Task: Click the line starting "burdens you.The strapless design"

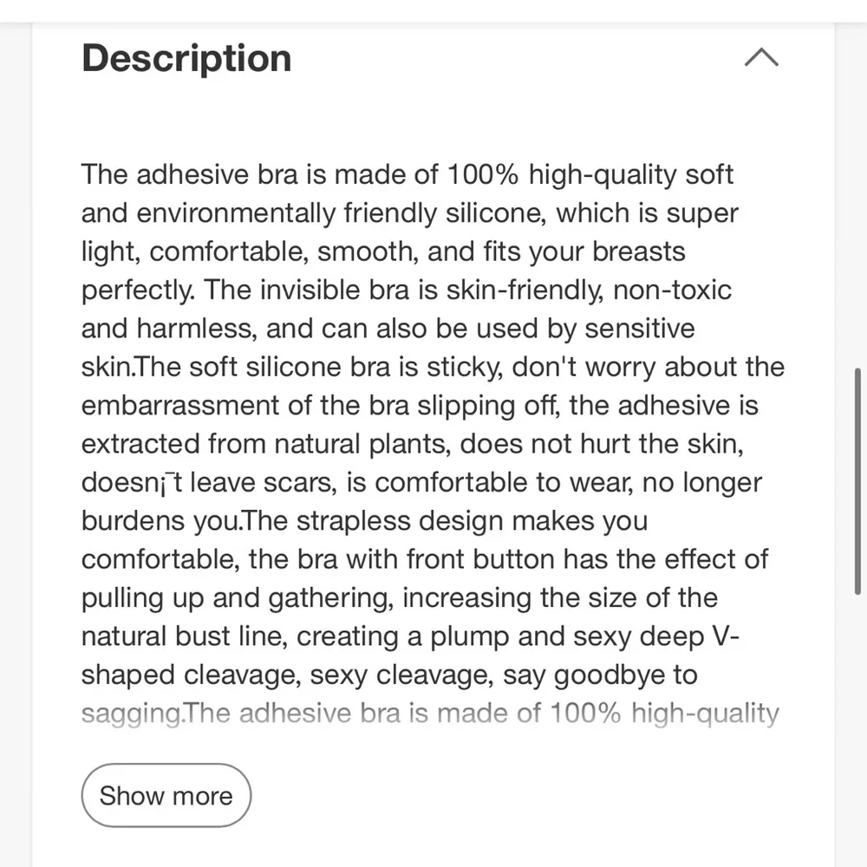Action: click(x=364, y=521)
